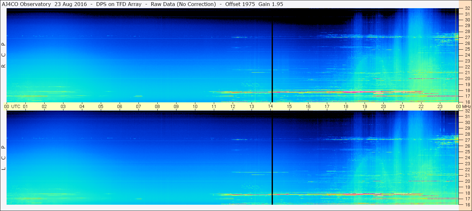Viewport: 472px width, 211px height.
Task: Click the "UTC" label on time axis
Action: tap(15, 106)
